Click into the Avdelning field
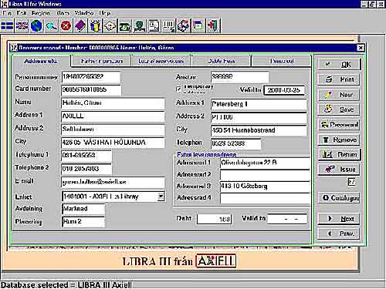The width and height of the screenshot is (386, 289). pyautogui.click(x=83, y=209)
